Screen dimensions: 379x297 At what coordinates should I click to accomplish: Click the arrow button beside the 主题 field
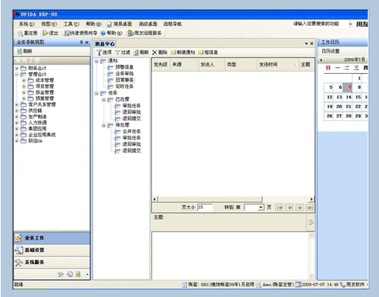point(311,222)
